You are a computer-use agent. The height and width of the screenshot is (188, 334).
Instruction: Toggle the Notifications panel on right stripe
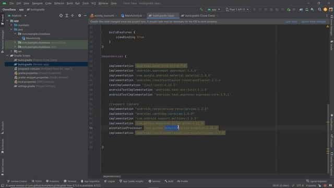pyautogui.click(x=332, y=122)
